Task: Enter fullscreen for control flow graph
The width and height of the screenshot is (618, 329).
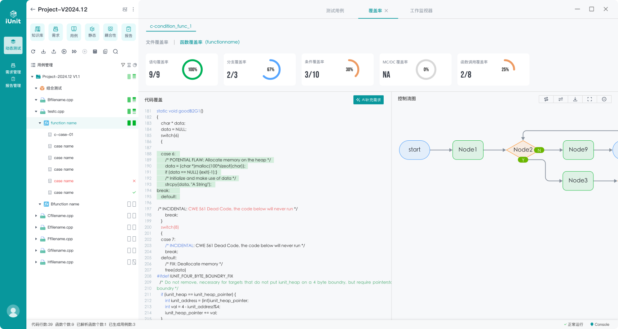Action: (590, 99)
